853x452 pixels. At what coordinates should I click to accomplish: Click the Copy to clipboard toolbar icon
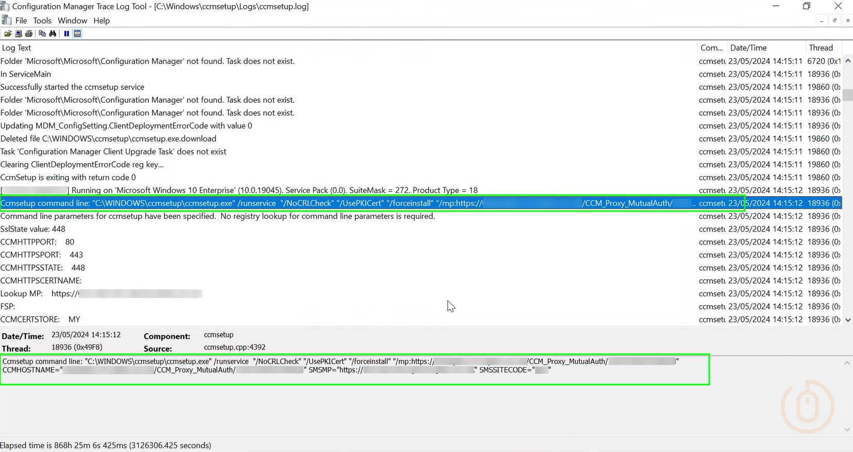(x=42, y=33)
